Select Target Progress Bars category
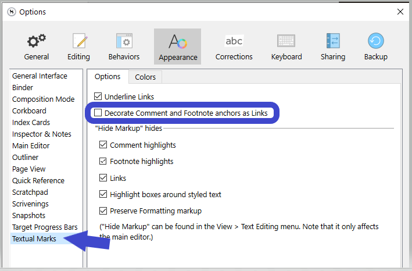Screen dimensions: 412x271 pos(45,227)
